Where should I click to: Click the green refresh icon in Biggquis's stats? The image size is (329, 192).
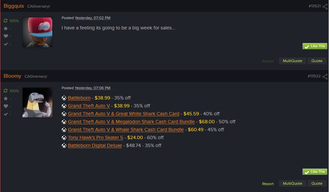(5, 20)
